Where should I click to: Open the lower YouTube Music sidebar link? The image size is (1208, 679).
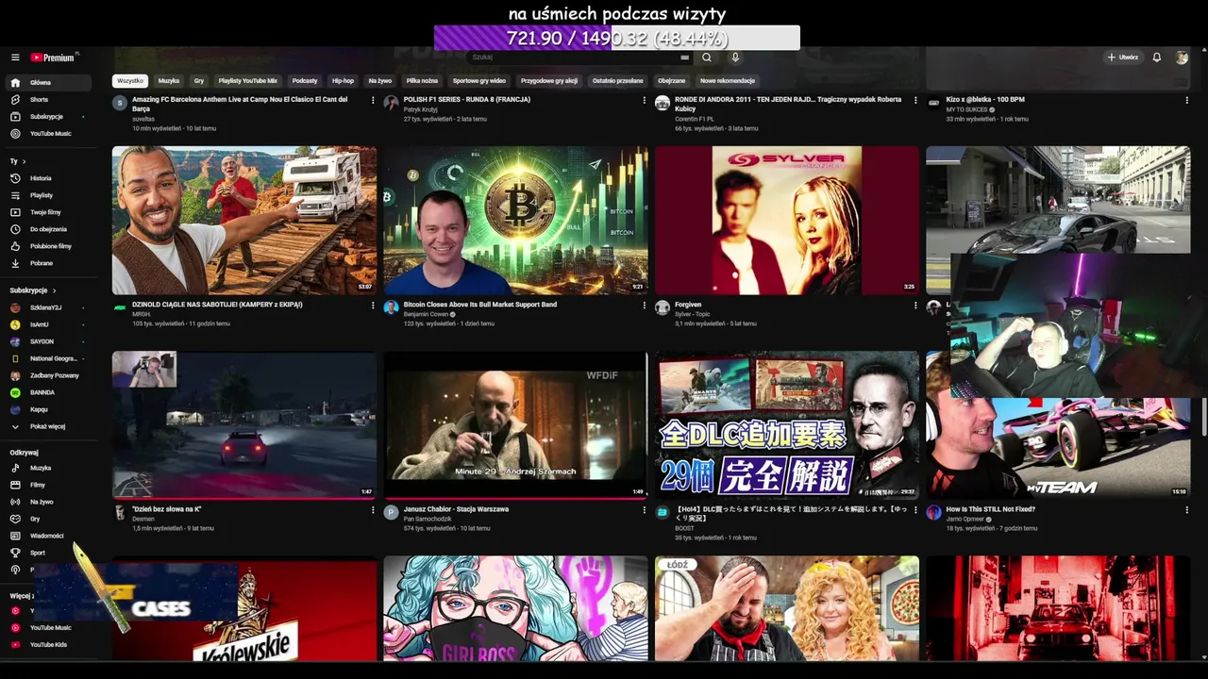pos(50,628)
